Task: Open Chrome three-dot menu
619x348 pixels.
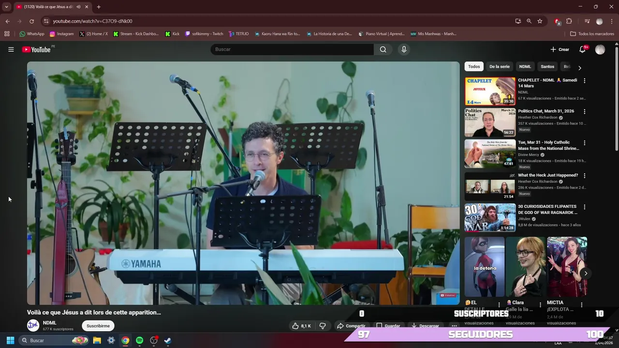Action: point(612,21)
